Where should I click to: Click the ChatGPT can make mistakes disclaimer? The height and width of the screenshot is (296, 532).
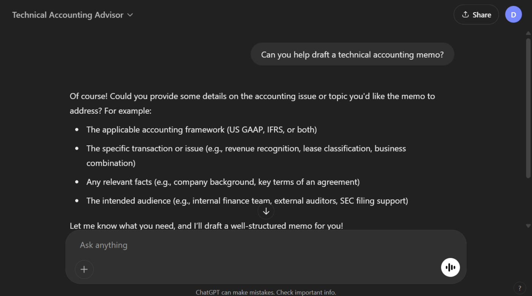pos(266,292)
